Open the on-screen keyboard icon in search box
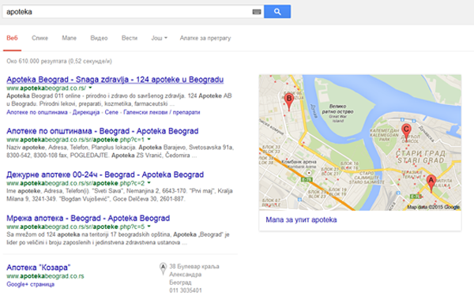The height and width of the screenshot is (296, 474). click(256, 12)
